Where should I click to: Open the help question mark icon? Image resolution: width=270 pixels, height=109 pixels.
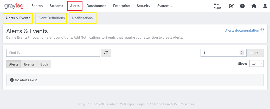[x=242, y=6]
